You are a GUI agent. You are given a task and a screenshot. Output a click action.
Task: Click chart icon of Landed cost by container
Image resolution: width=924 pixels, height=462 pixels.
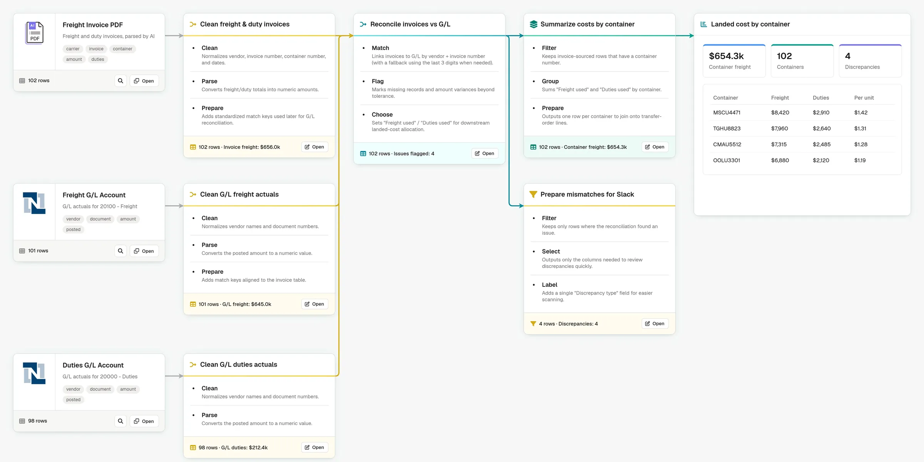coord(704,24)
